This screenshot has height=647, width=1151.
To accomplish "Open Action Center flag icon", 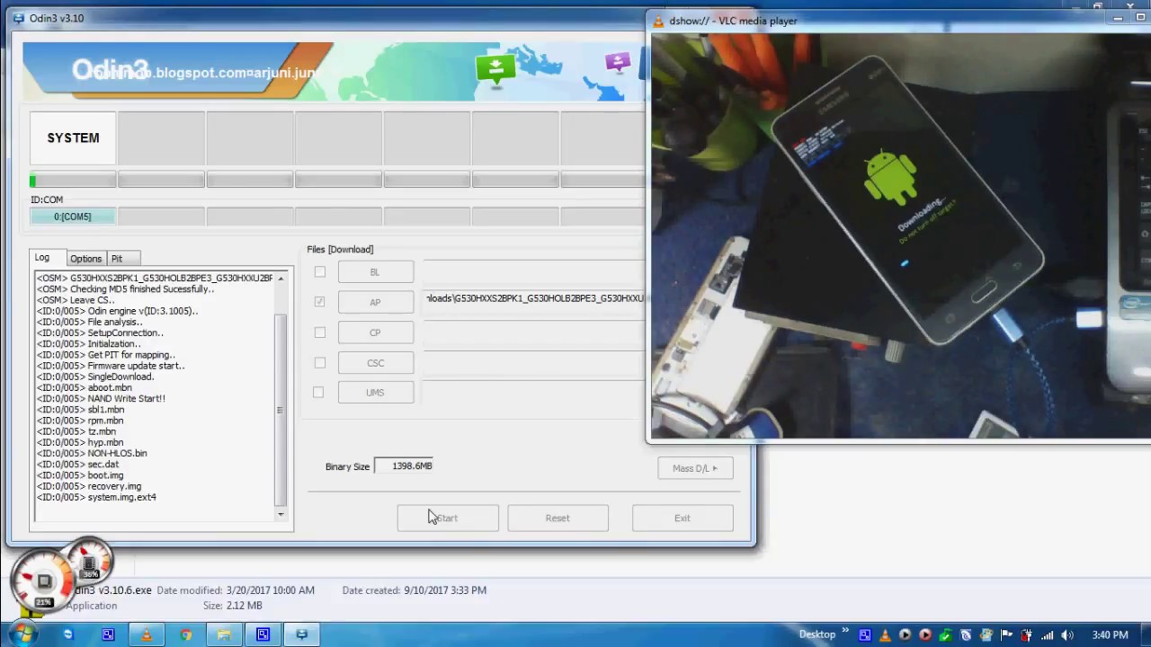I will coord(1007,634).
